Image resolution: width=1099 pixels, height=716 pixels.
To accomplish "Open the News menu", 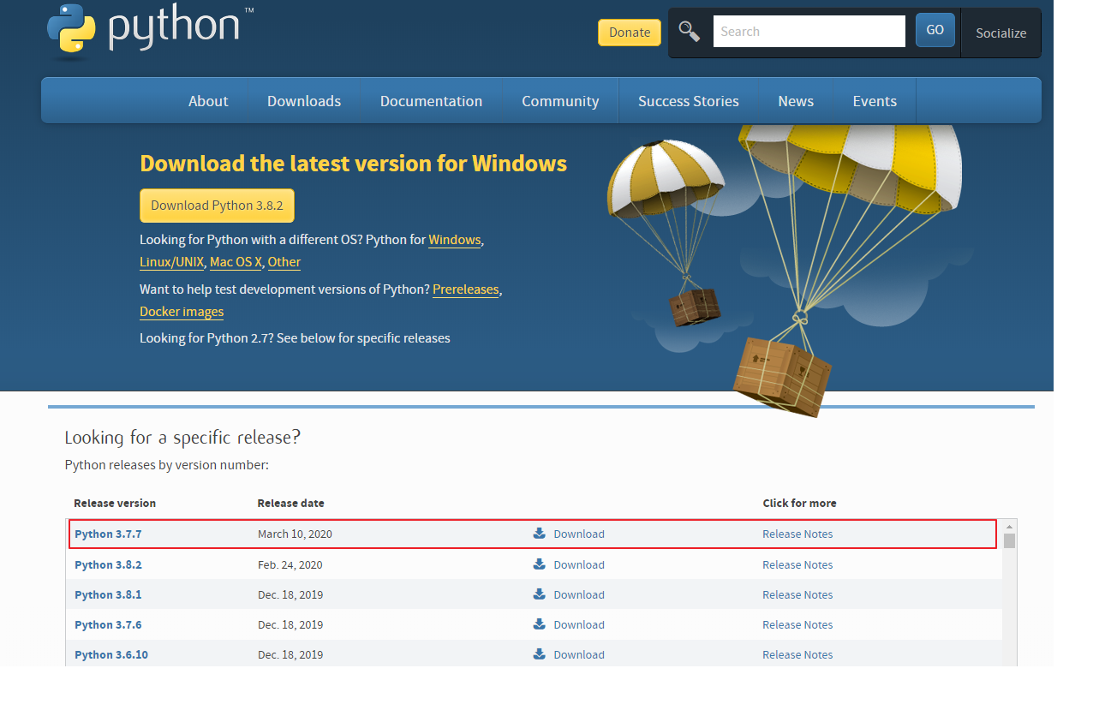I will [796, 101].
